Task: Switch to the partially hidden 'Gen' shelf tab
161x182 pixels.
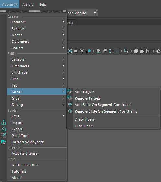Action: pyautogui.click(x=71, y=22)
